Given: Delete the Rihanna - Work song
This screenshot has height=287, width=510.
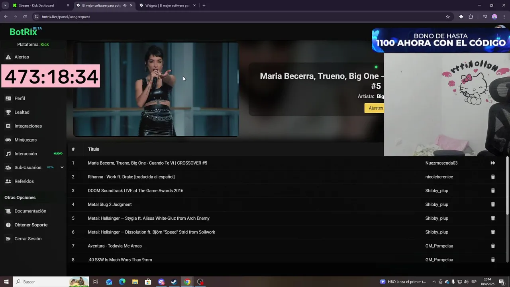Looking at the screenshot, I should click(x=493, y=177).
